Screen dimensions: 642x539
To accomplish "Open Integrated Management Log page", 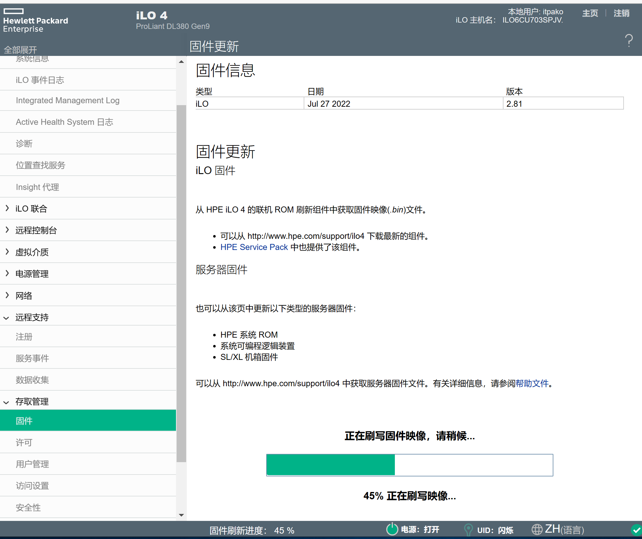I will click(x=67, y=100).
